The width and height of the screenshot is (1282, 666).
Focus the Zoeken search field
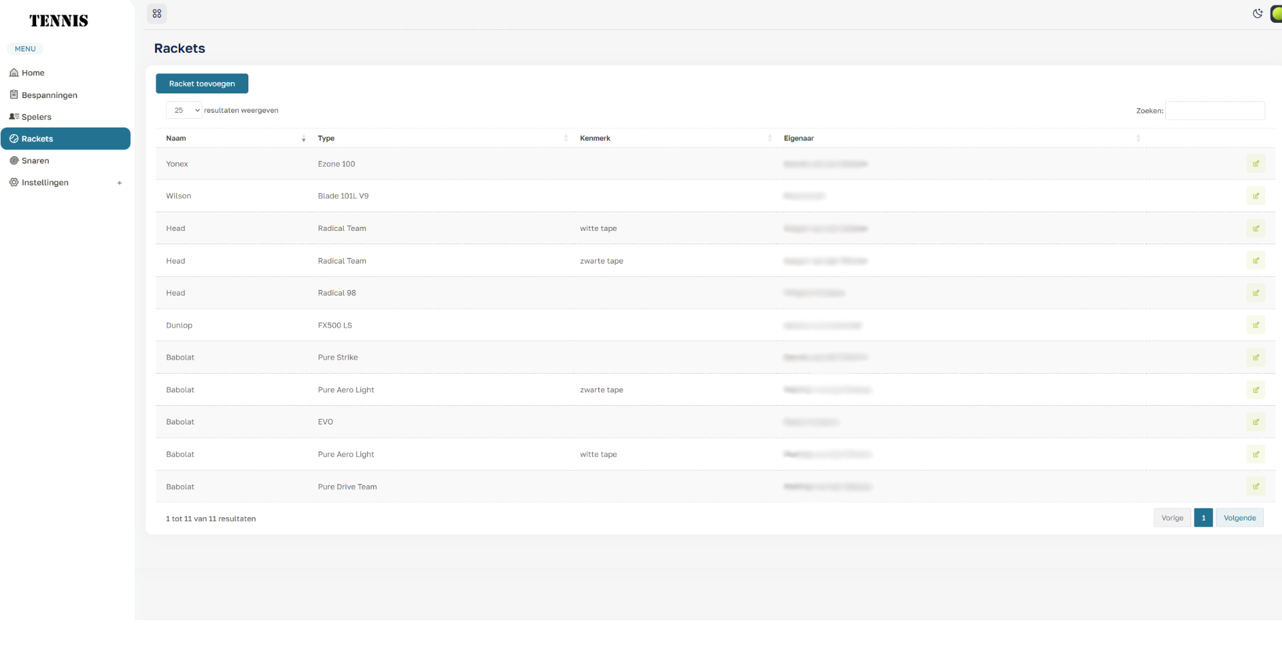(x=1215, y=111)
